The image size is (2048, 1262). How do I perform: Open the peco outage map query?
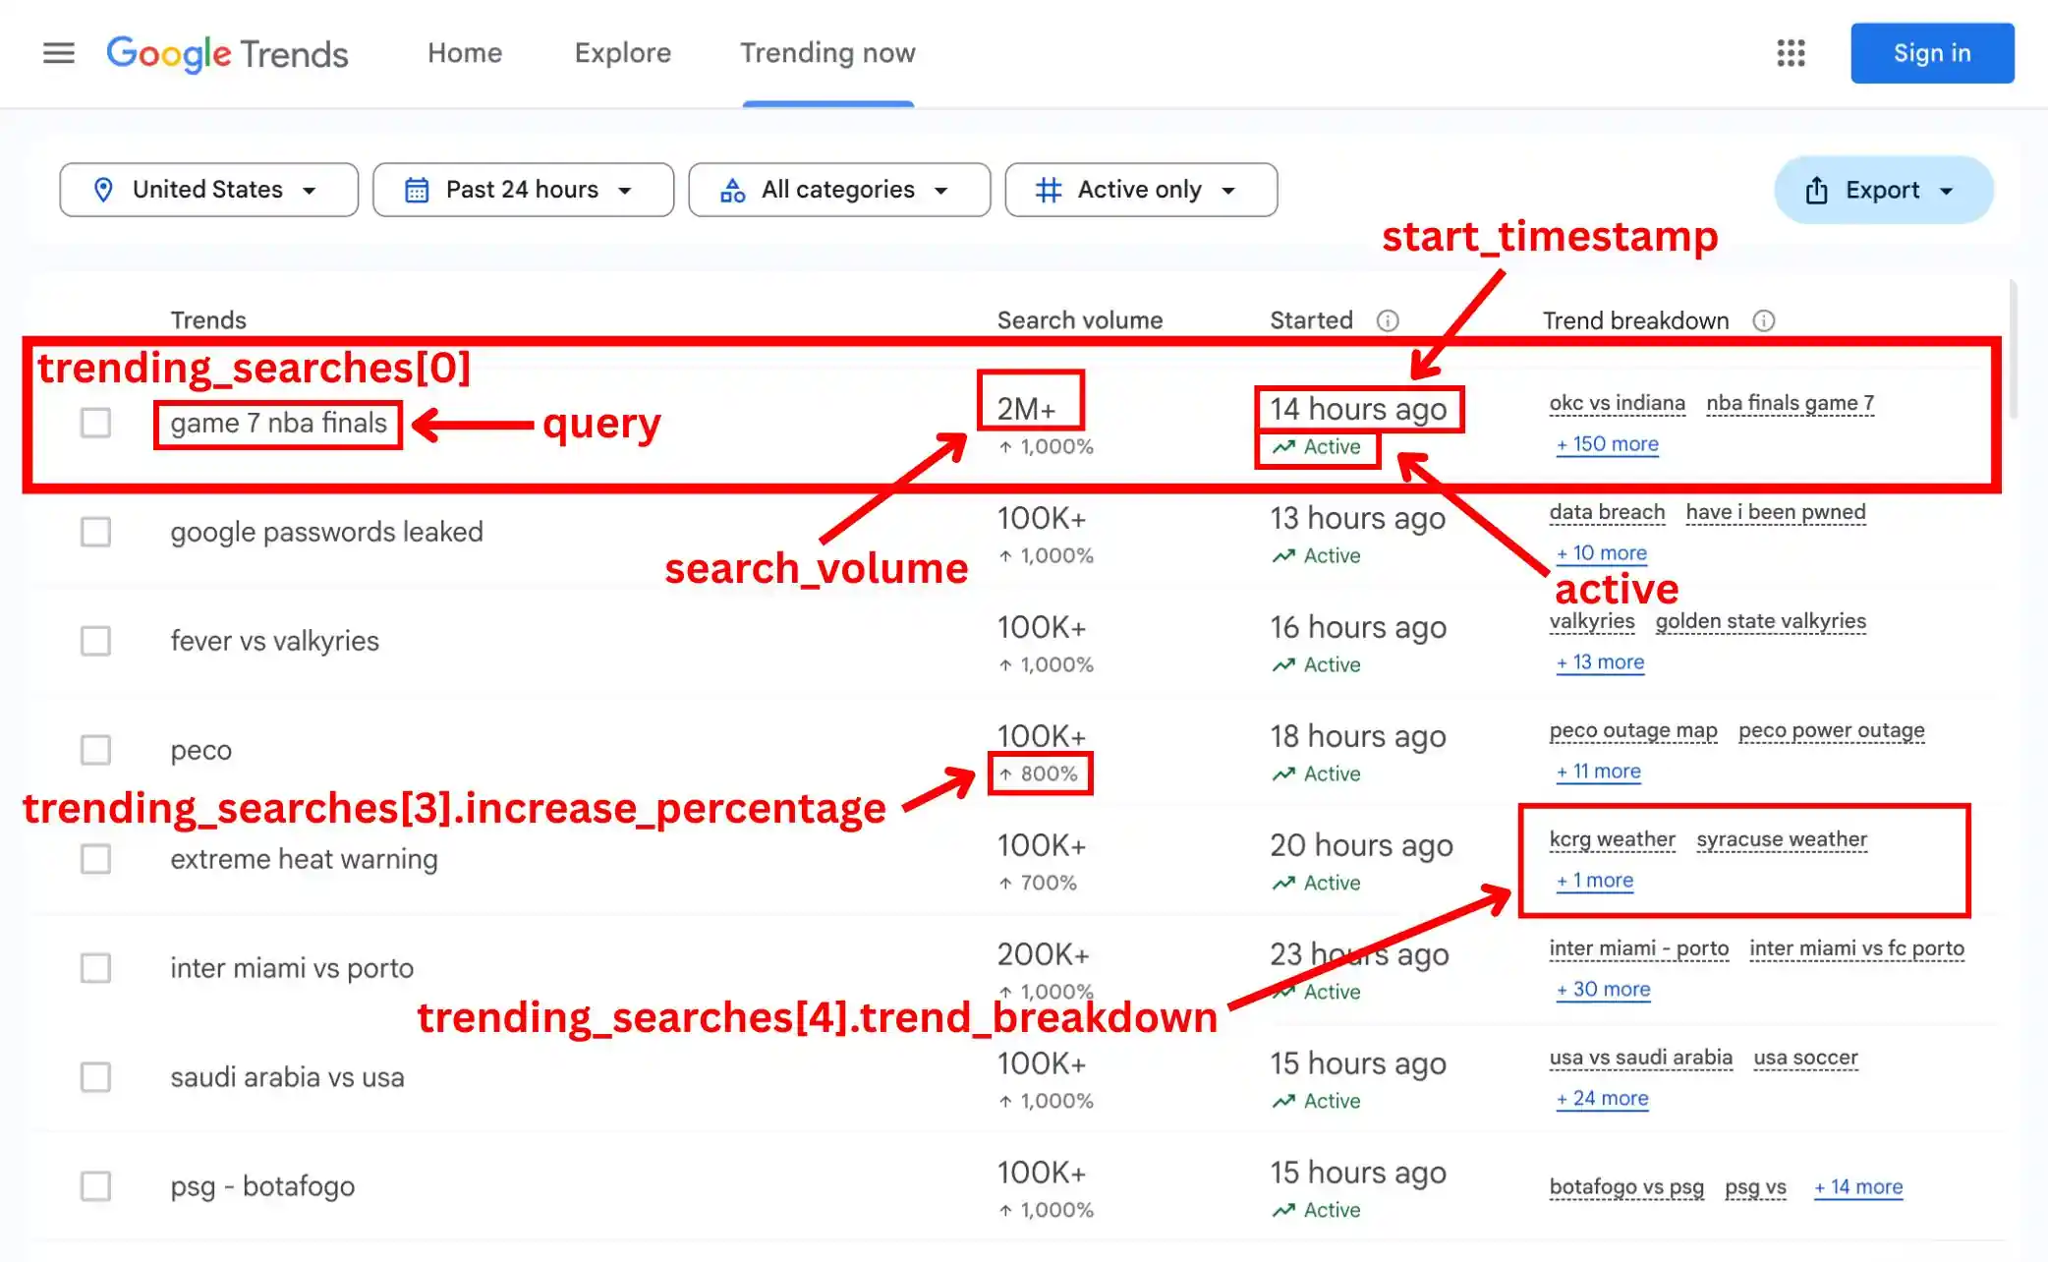click(x=1633, y=730)
